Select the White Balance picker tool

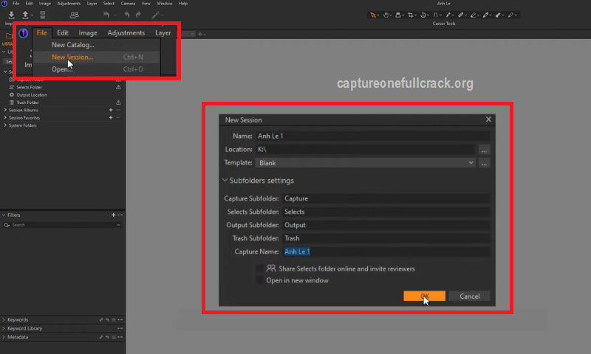(448, 15)
